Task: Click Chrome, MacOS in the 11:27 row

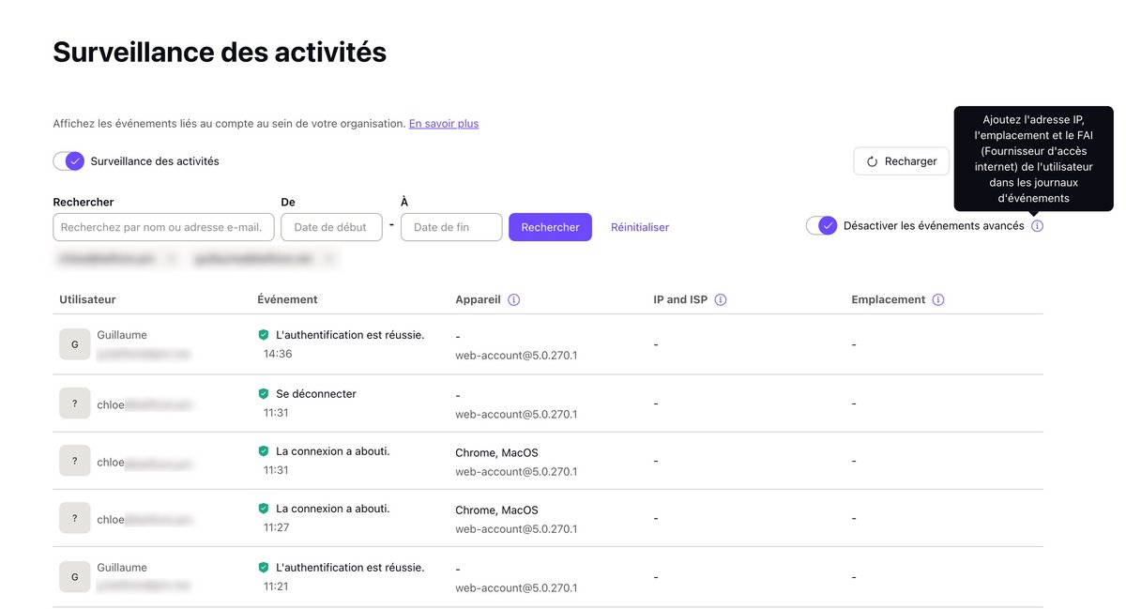Action: [497, 510]
